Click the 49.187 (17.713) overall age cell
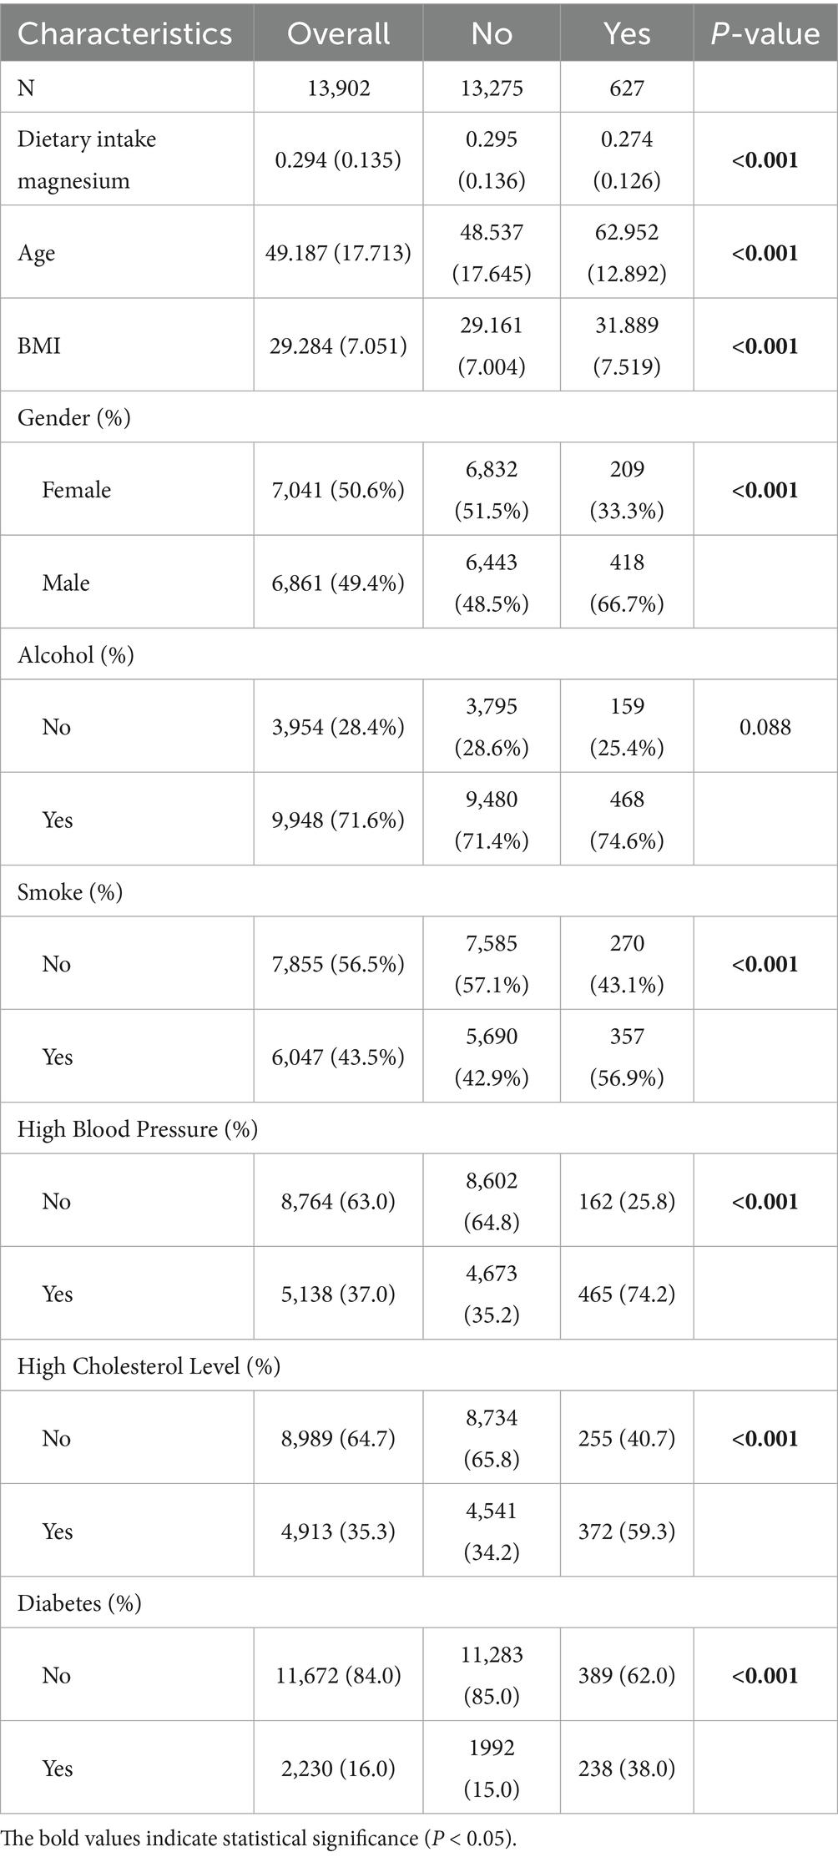This screenshot has height=1857, width=838. pyautogui.click(x=338, y=253)
